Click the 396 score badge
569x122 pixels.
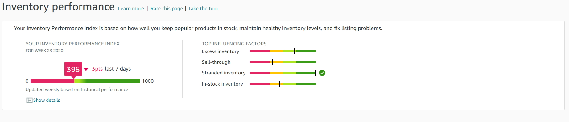coord(73,69)
